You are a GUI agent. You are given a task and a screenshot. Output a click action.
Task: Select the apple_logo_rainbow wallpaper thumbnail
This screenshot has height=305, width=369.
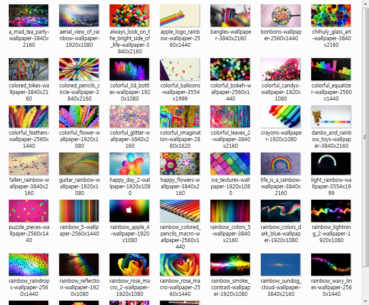[180, 15]
